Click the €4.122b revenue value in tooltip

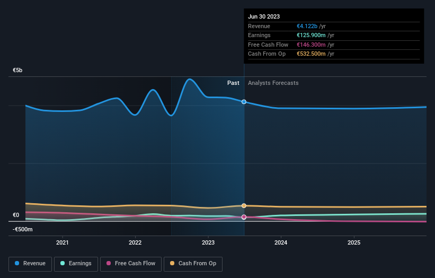click(307, 26)
